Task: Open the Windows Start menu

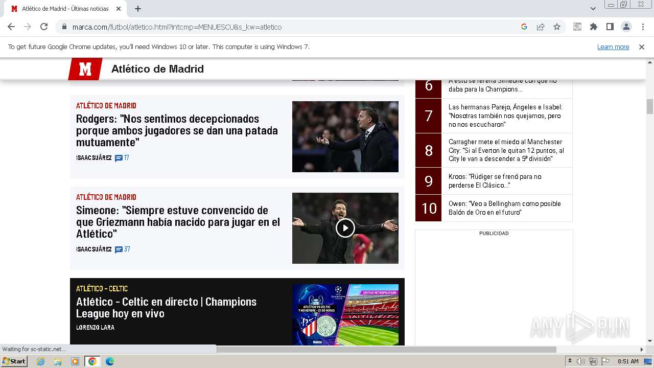Action: [14, 361]
